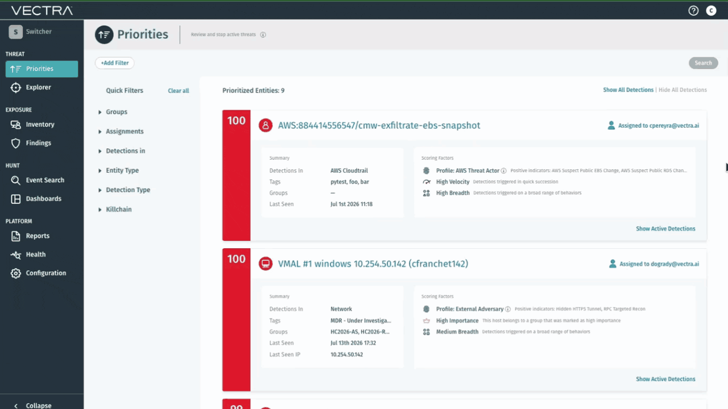The image size is (728, 409).
Task: Click the Event Search magnifier icon
Action: point(15,180)
